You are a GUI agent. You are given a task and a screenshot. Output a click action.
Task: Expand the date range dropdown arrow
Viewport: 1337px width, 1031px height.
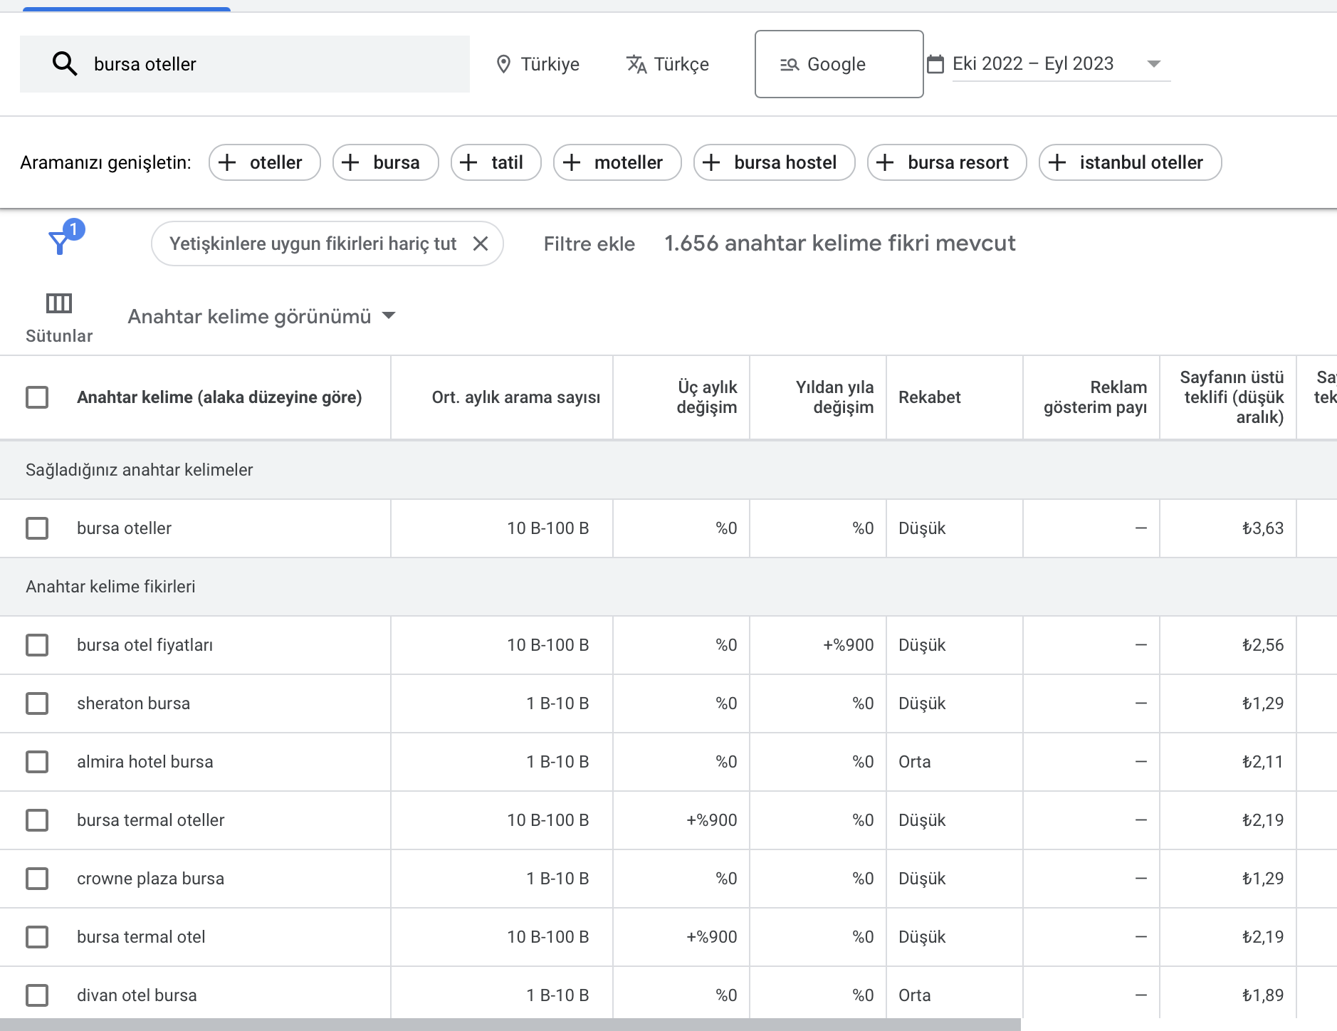point(1154,64)
